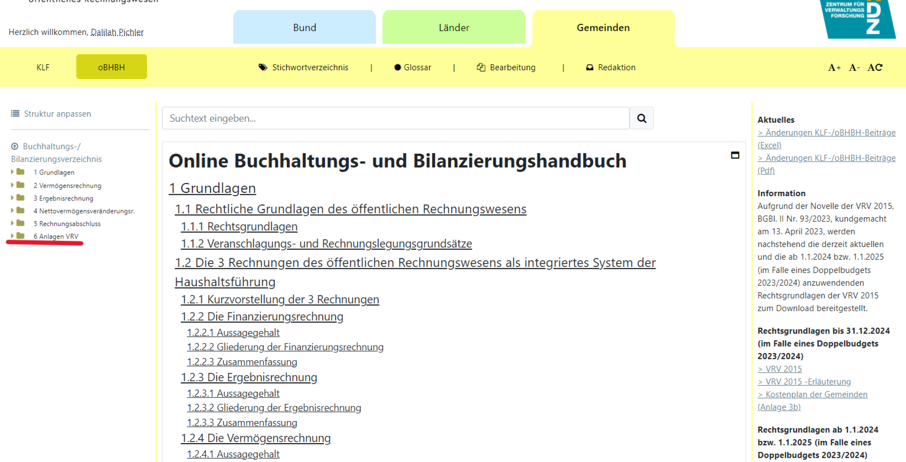
Task: Click the Suchtext eingeben search field
Action: point(395,118)
